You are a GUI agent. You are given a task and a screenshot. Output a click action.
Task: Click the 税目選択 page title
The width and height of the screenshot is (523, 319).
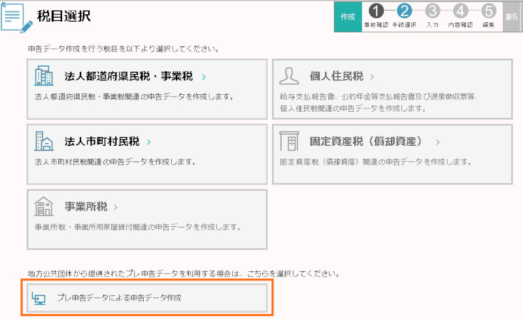pos(63,16)
